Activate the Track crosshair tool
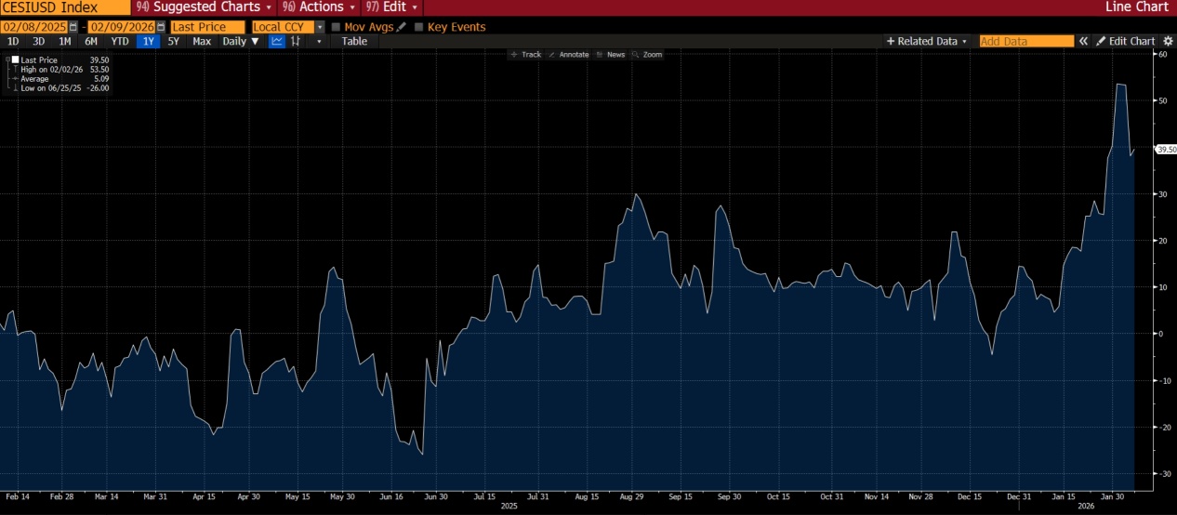The height and width of the screenshot is (515, 1177). 525,55
